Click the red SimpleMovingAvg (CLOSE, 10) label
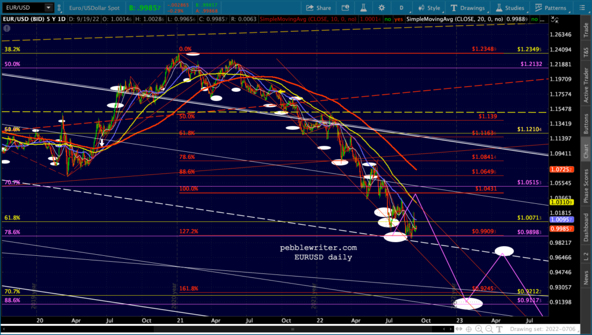 click(x=308, y=19)
